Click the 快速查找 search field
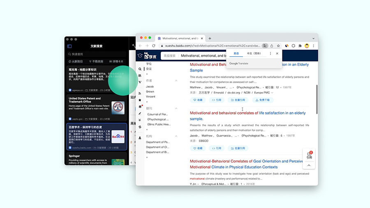This screenshot has width=370, height=208. (x=96, y=54)
